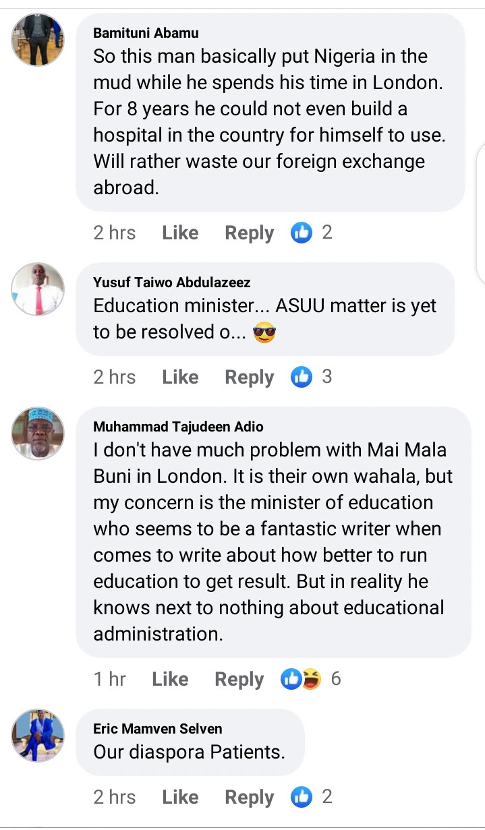Open Yusuf Taiwo Abdulazeez's profile picture
The width and height of the screenshot is (485, 830).
click(x=38, y=289)
